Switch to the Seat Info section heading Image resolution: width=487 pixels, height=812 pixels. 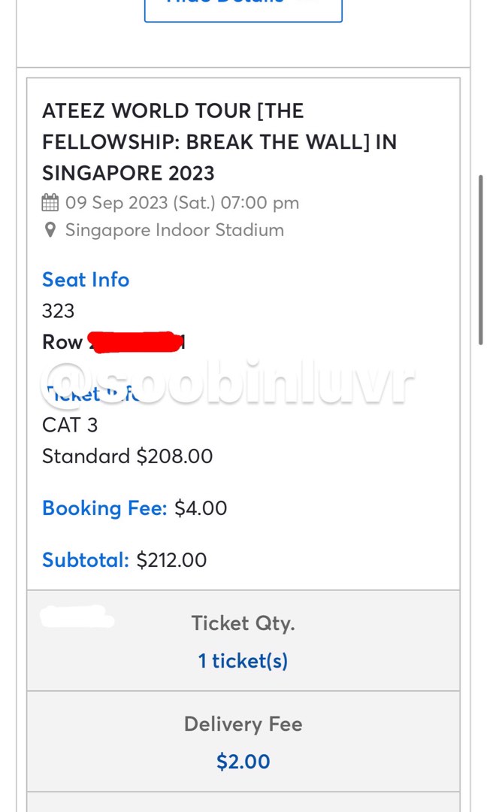pyautogui.click(x=85, y=280)
